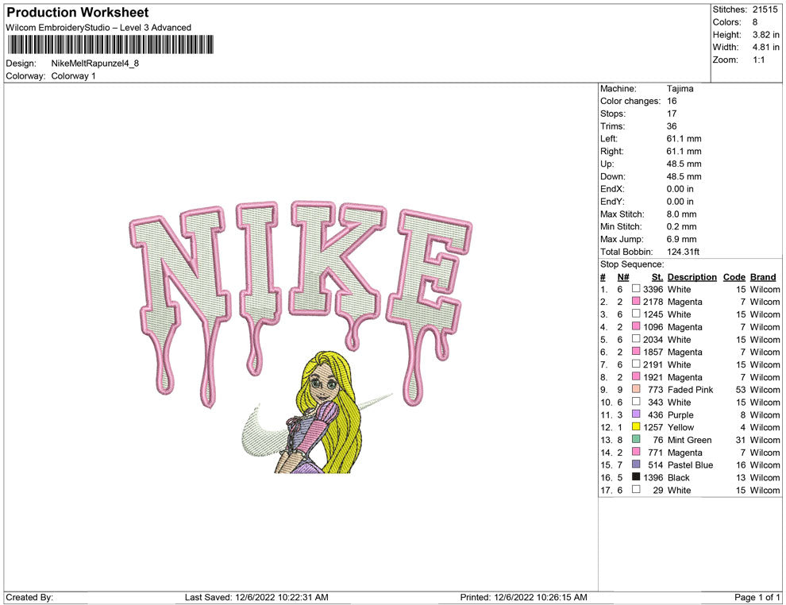
Task: Click the Up value '48.5 mm'
Action: pyautogui.click(x=684, y=164)
